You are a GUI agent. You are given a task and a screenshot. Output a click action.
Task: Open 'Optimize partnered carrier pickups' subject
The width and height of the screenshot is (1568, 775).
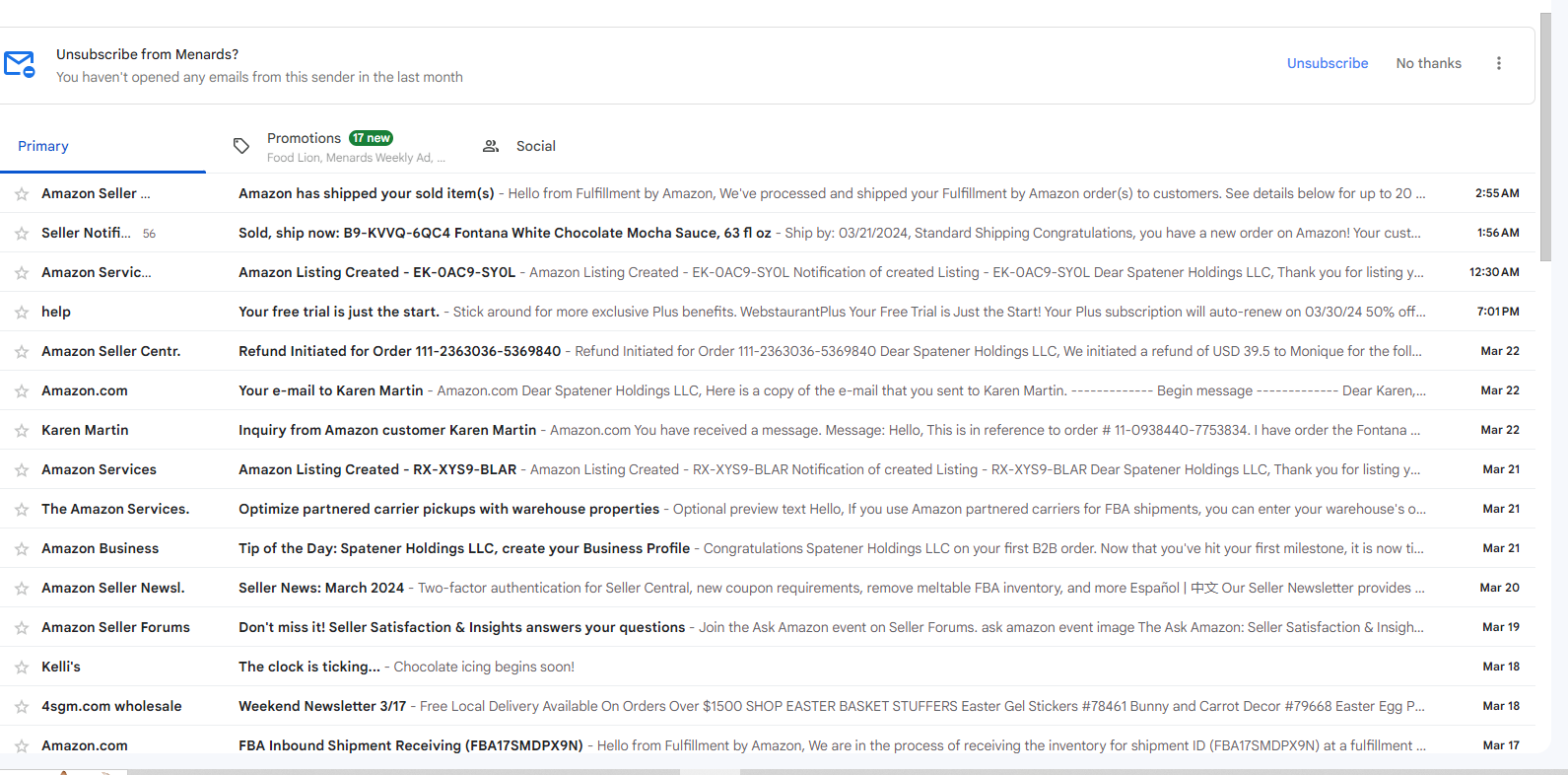[449, 509]
